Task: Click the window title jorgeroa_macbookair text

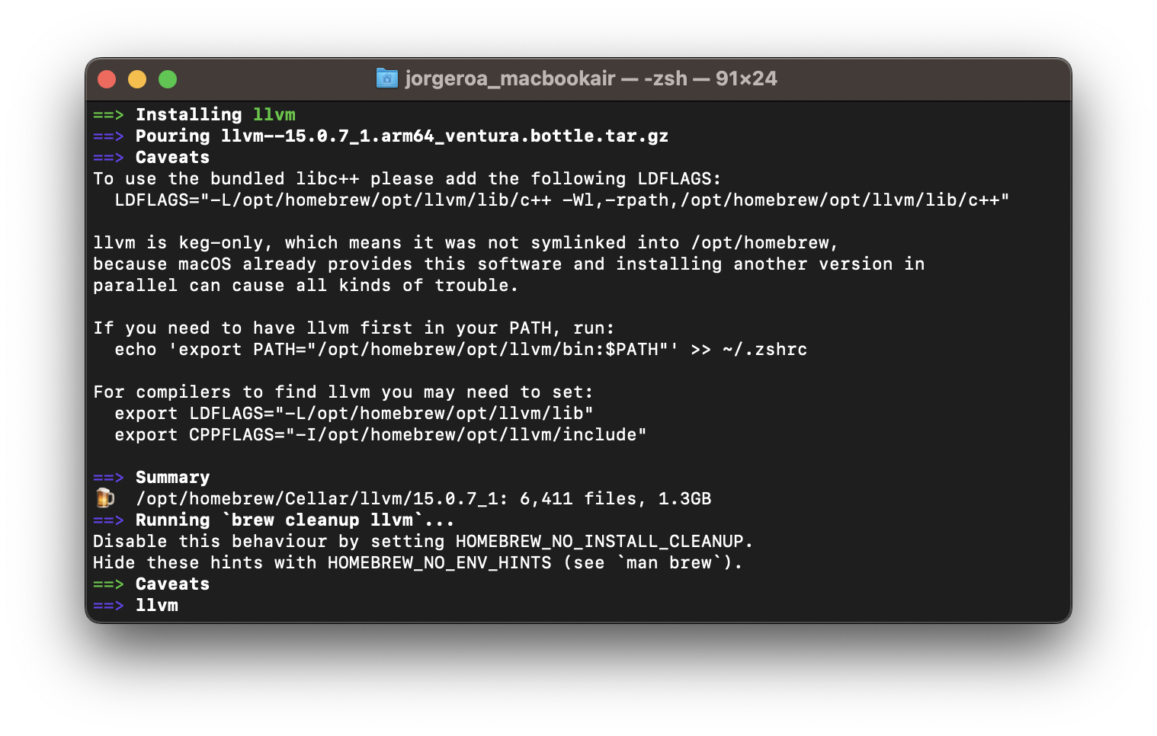Action: (x=510, y=78)
